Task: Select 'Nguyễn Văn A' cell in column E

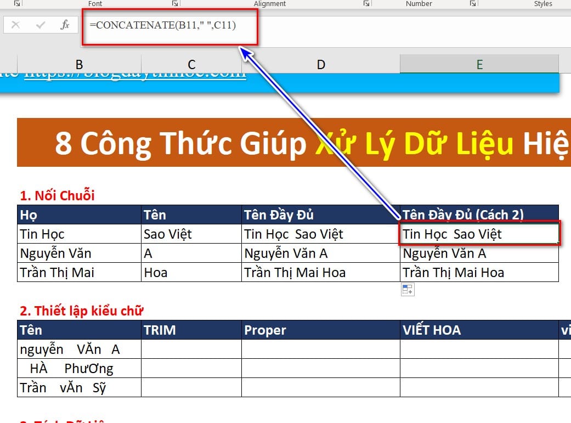Action: click(479, 253)
